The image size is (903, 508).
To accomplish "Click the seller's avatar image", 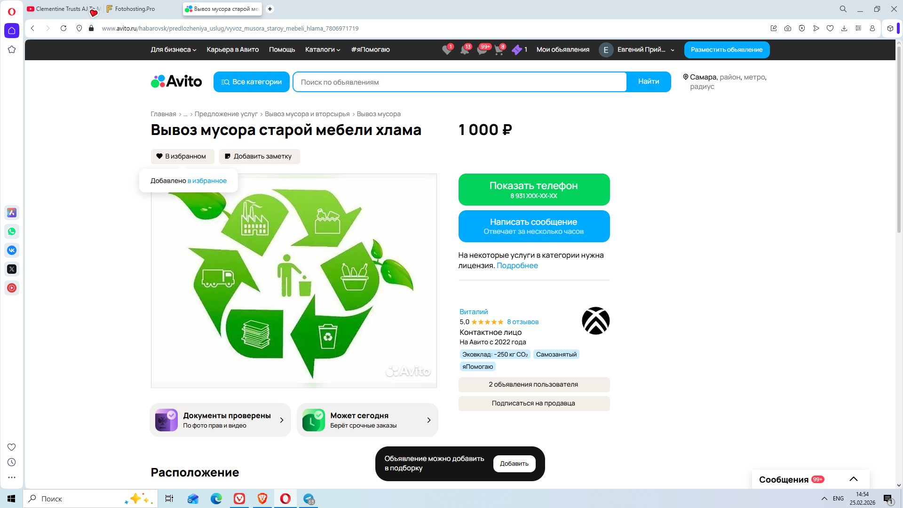I will (595, 321).
